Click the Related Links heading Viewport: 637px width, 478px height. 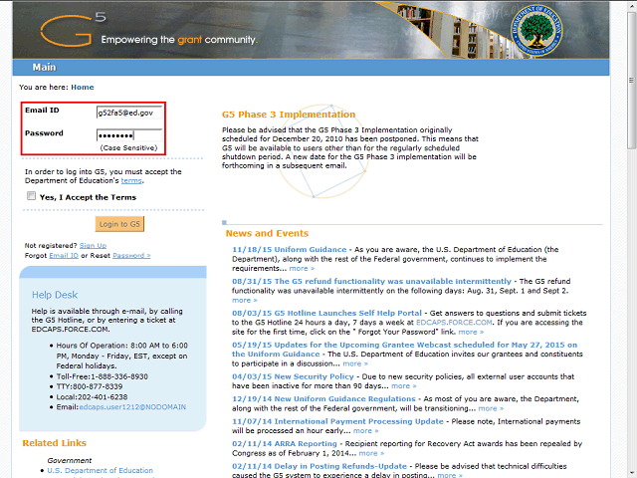tap(55, 443)
